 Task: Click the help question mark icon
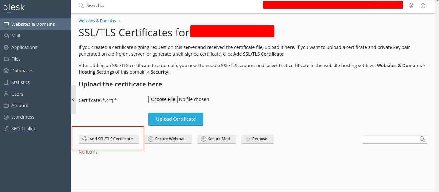pos(423,5)
